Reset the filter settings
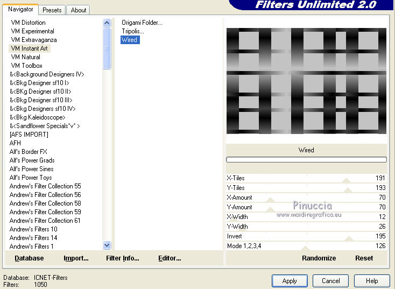 coord(364,258)
